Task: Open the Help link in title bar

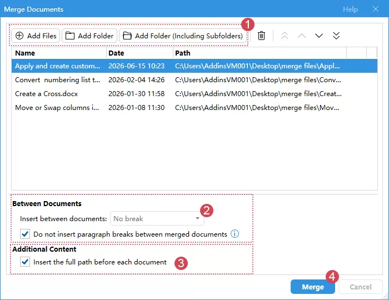Action: point(350,9)
